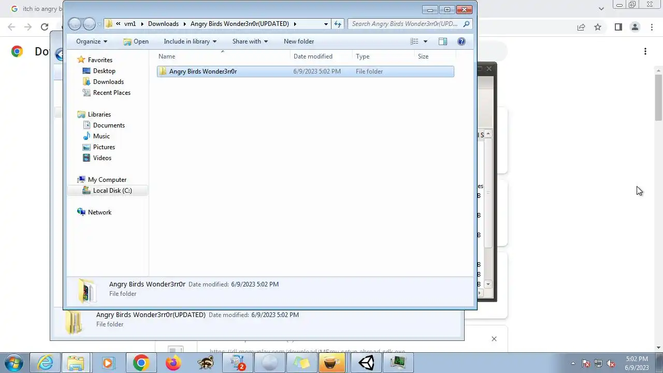Click the raccoon application taskbar icon
Screen dimensions: 663x373
206,363
